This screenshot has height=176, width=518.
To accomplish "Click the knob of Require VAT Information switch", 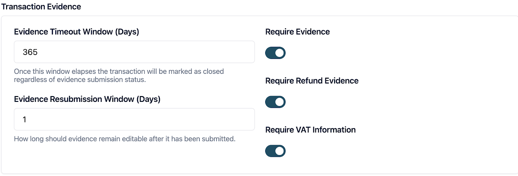I will [x=279, y=151].
